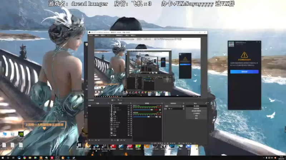This screenshot has height=160, width=286.
Task: Show the 显示器采集 display capture source
Action: (129, 123)
